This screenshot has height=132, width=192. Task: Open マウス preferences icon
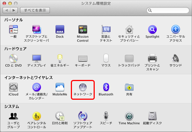[106, 58]
